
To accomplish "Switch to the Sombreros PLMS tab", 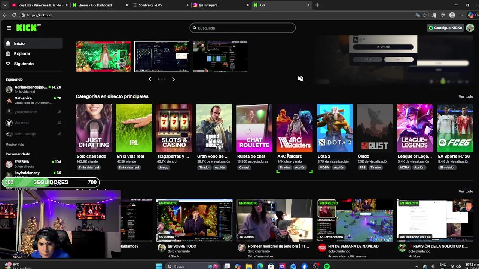I will 161,5.
